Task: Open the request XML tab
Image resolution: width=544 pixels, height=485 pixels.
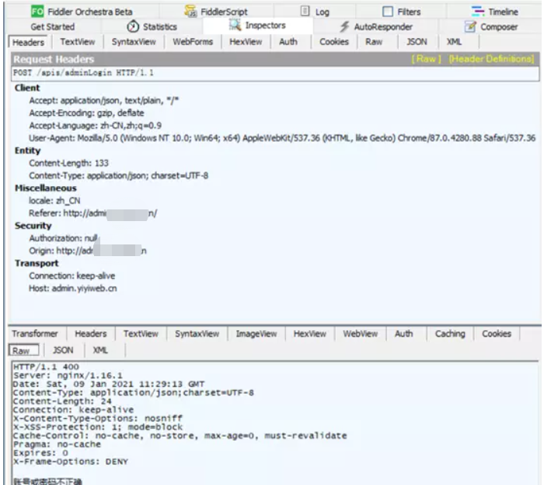Action: pyautogui.click(x=454, y=42)
